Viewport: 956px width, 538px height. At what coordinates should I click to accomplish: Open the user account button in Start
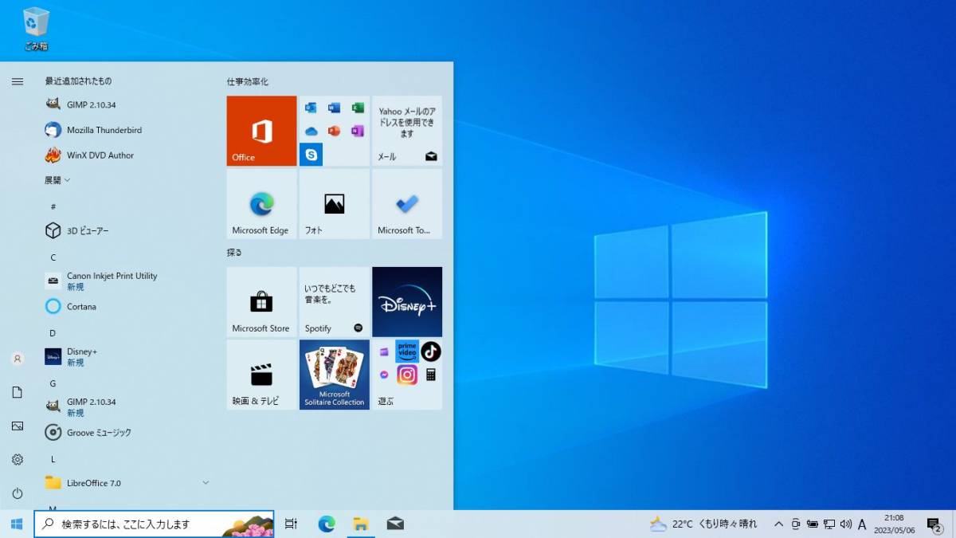[x=18, y=359]
